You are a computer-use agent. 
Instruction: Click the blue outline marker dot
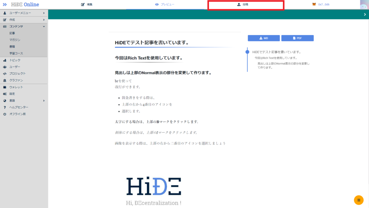[x=247, y=52]
